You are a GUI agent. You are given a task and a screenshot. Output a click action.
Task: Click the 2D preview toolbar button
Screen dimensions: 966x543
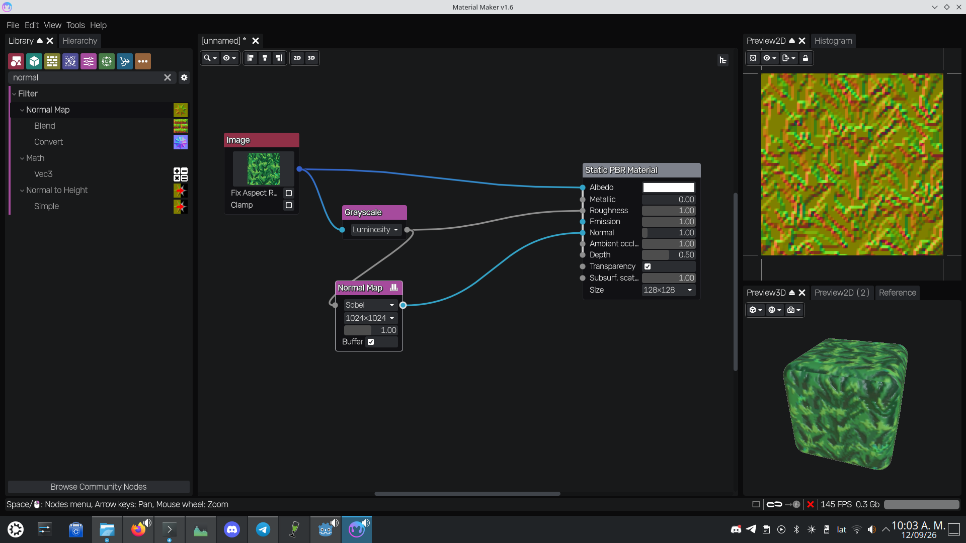pyautogui.click(x=297, y=58)
